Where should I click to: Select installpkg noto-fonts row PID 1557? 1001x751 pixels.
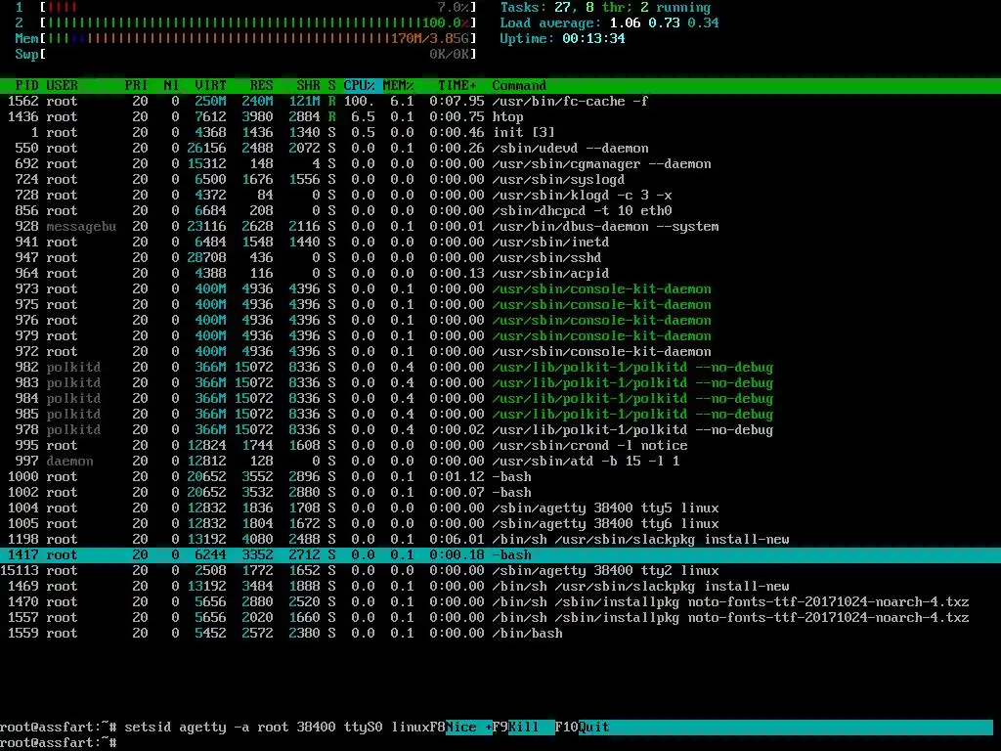point(500,618)
